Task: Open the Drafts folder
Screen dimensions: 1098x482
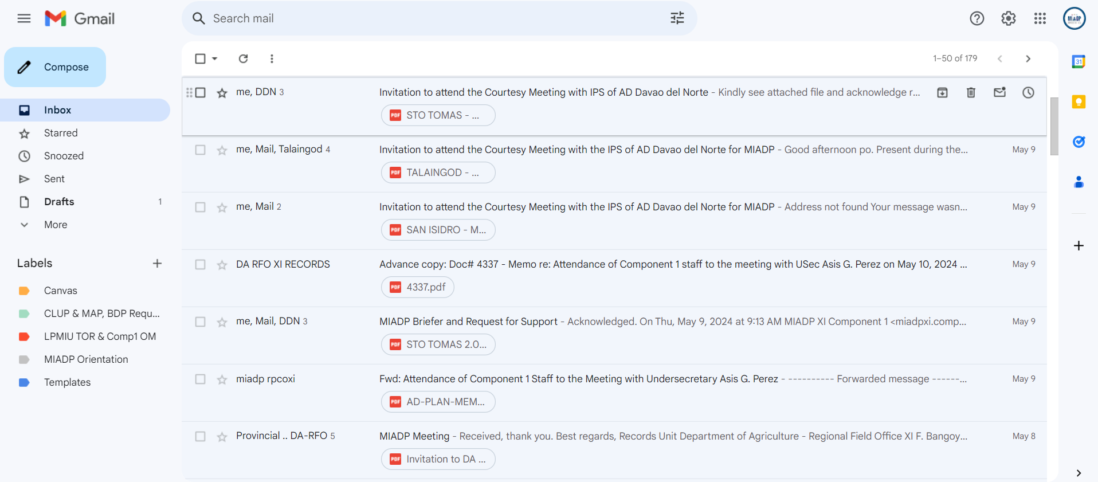Action: pos(59,202)
